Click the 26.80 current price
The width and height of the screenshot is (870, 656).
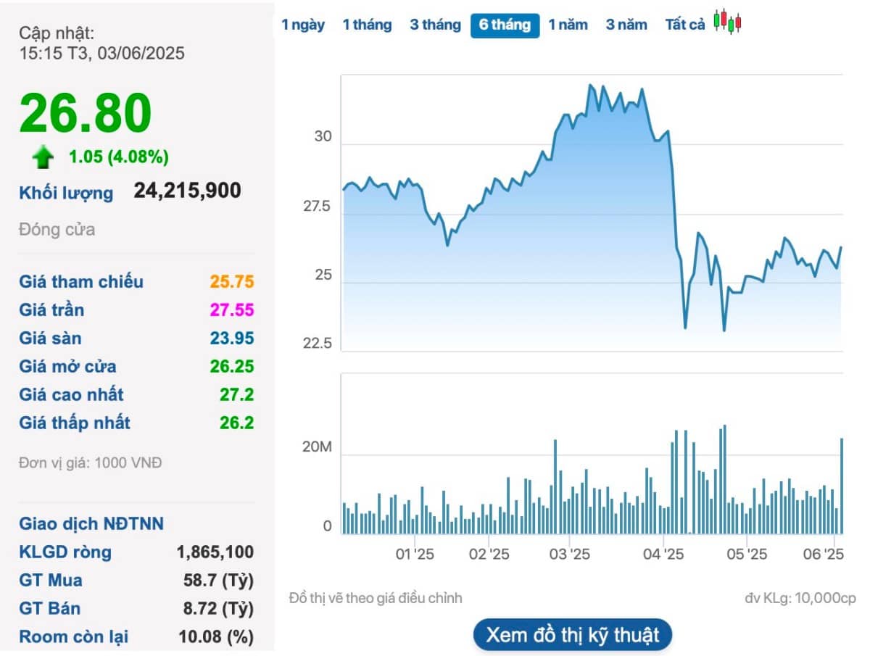tap(86, 113)
